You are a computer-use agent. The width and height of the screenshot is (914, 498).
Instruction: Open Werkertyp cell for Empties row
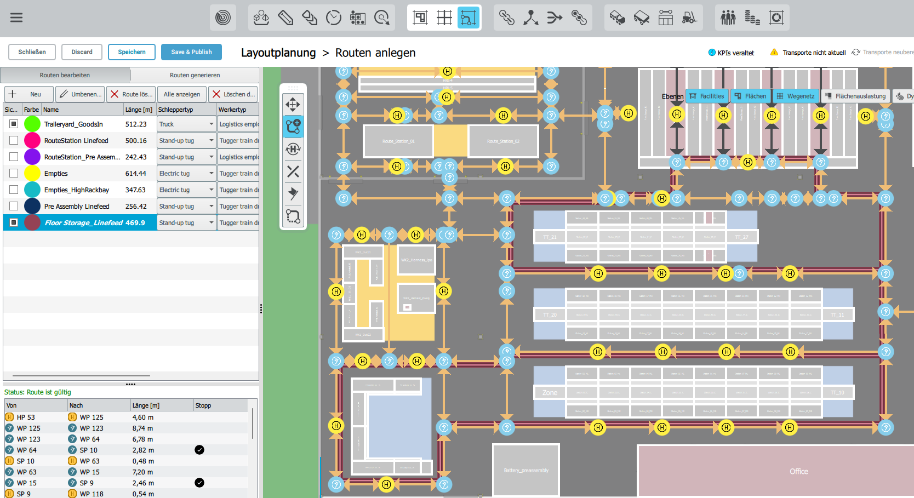tap(238, 174)
